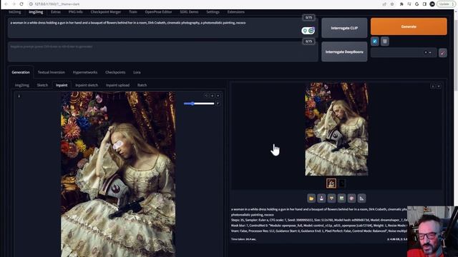Send image to extras via ruler icon
Image resolution: width=458 pixels, height=257 pixels.
[x=361, y=198]
